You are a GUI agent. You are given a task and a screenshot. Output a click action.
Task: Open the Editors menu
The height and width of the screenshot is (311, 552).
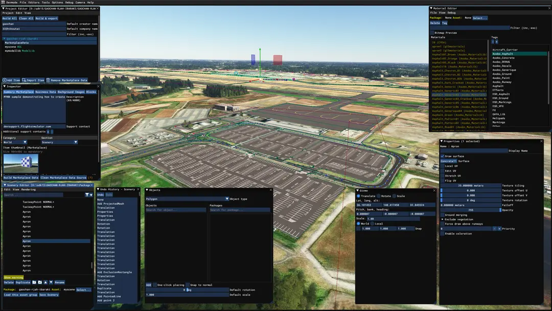click(x=34, y=3)
